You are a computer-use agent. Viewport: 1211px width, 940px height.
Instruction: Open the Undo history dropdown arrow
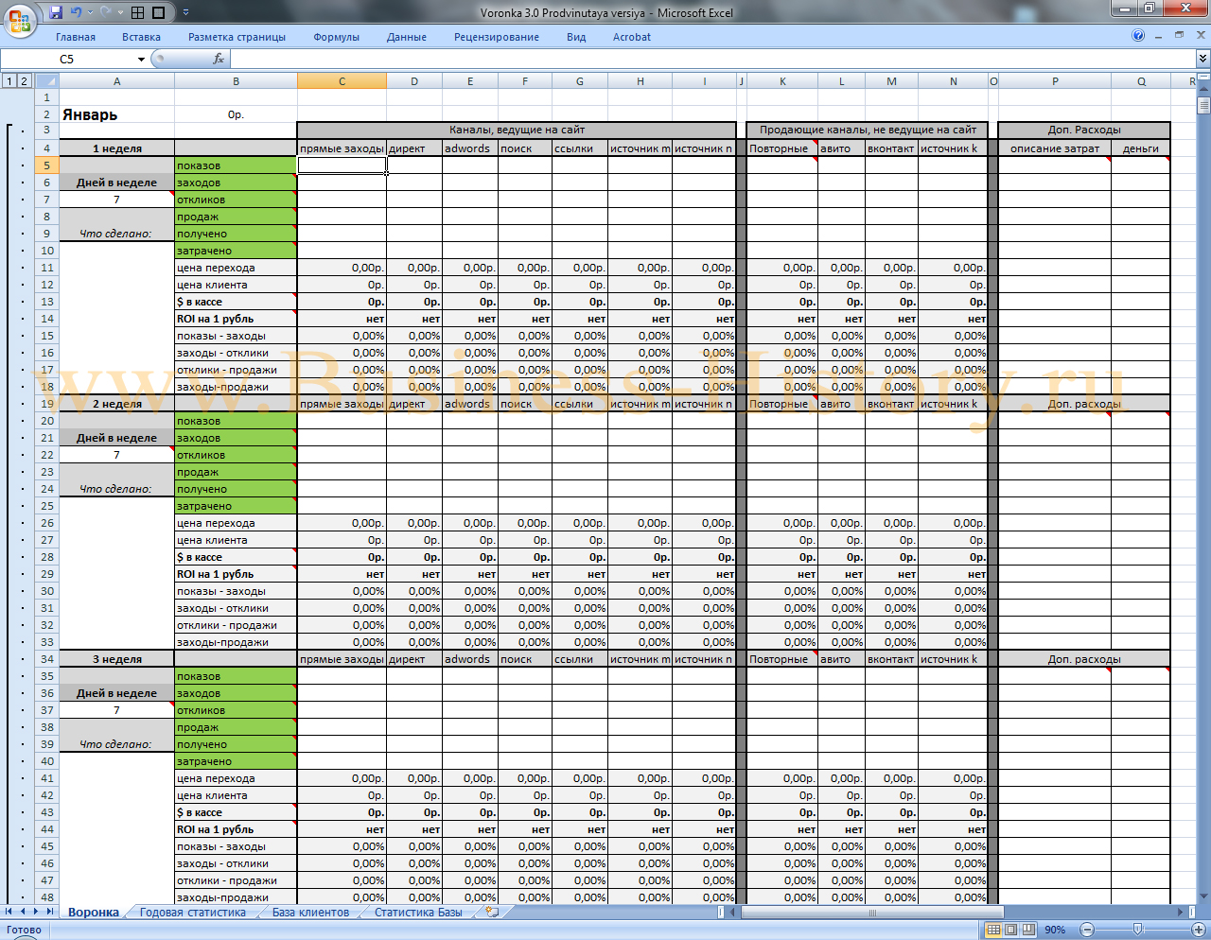pyautogui.click(x=90, y=12)
